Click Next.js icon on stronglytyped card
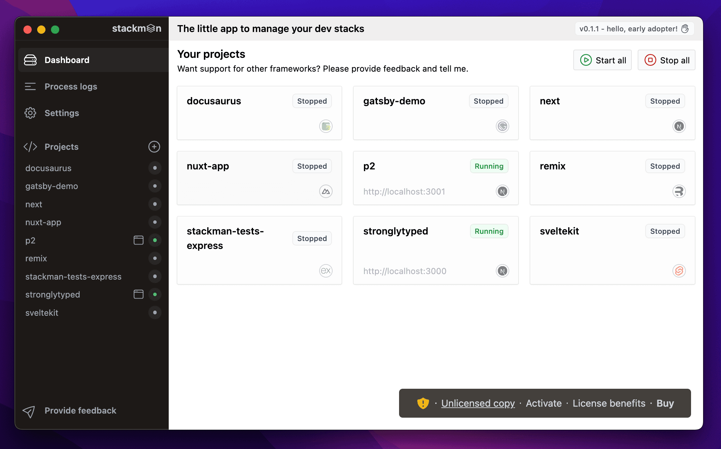 (x=503, y=271)
